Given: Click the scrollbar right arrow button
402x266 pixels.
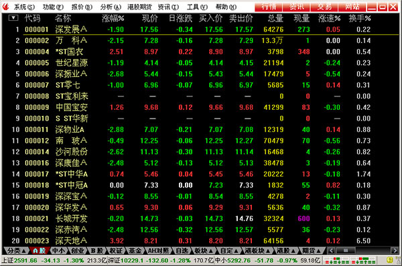Looking at the screenshot, I should (x=394, y=251).
